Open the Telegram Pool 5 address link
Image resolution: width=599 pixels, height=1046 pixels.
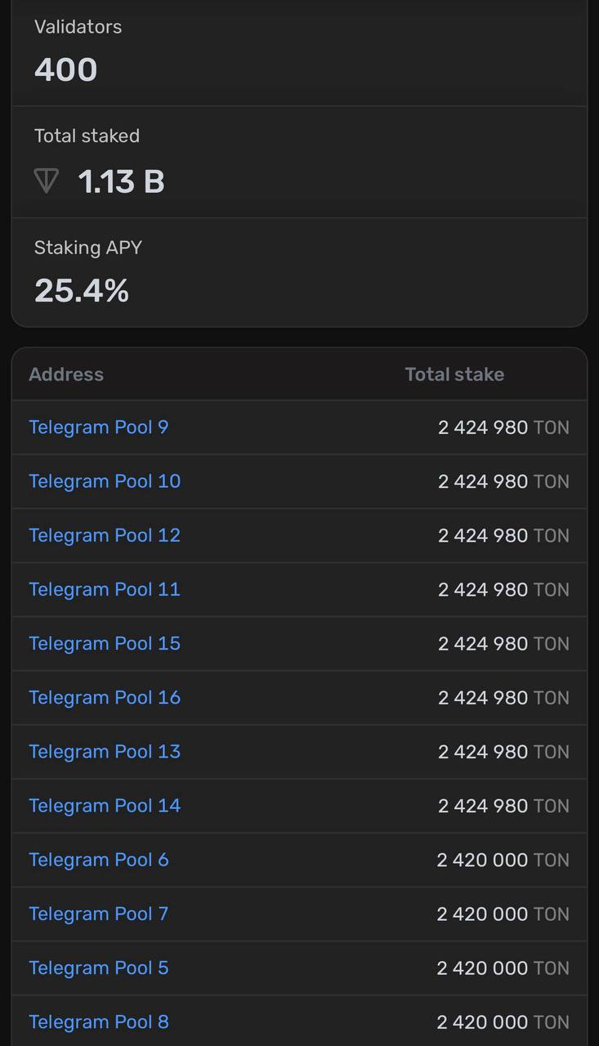tap(99, 968)
